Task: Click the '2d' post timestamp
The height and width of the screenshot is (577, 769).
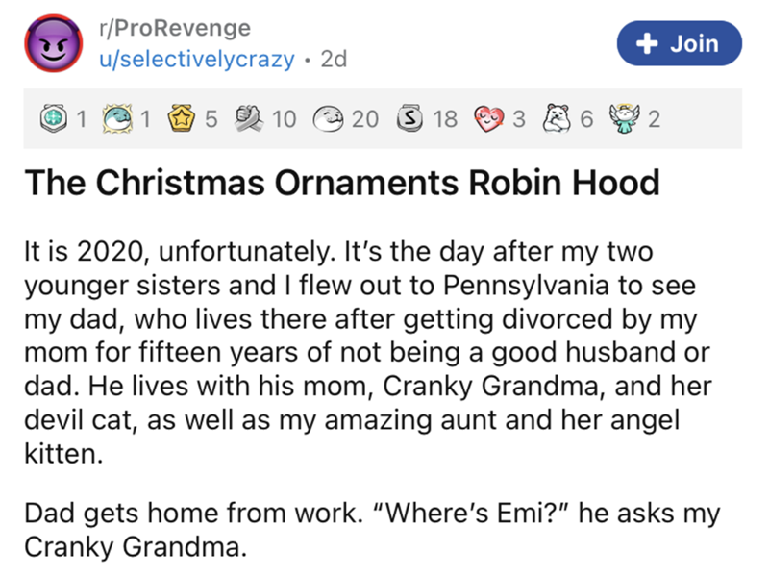Action: [333, 59]
